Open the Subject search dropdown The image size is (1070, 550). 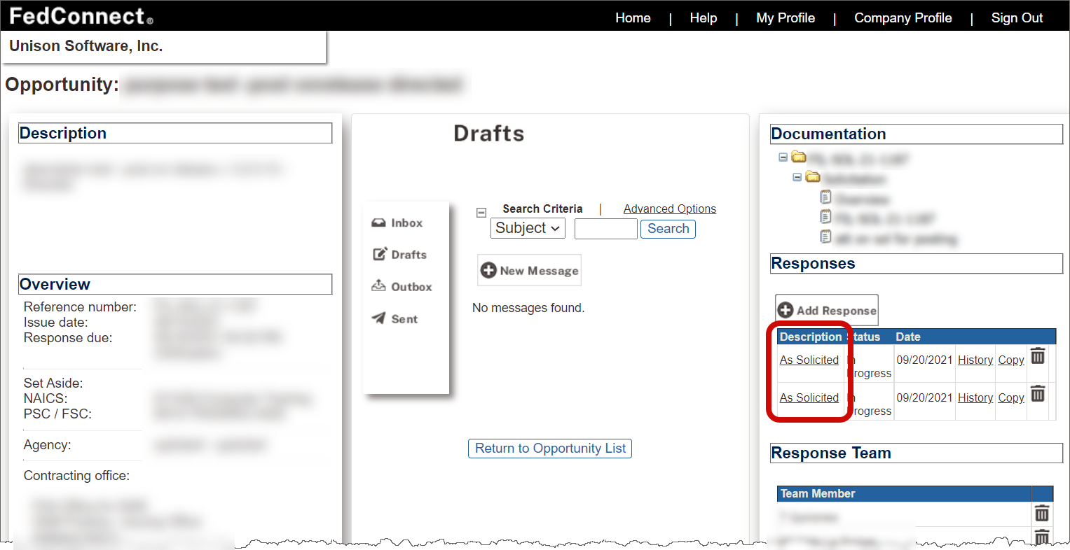528,228
